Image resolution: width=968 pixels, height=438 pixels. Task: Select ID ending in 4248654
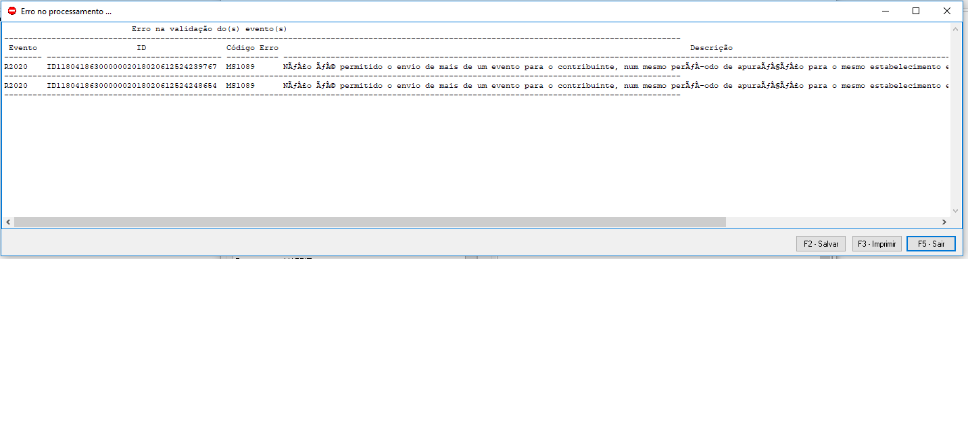click(132, 86)
